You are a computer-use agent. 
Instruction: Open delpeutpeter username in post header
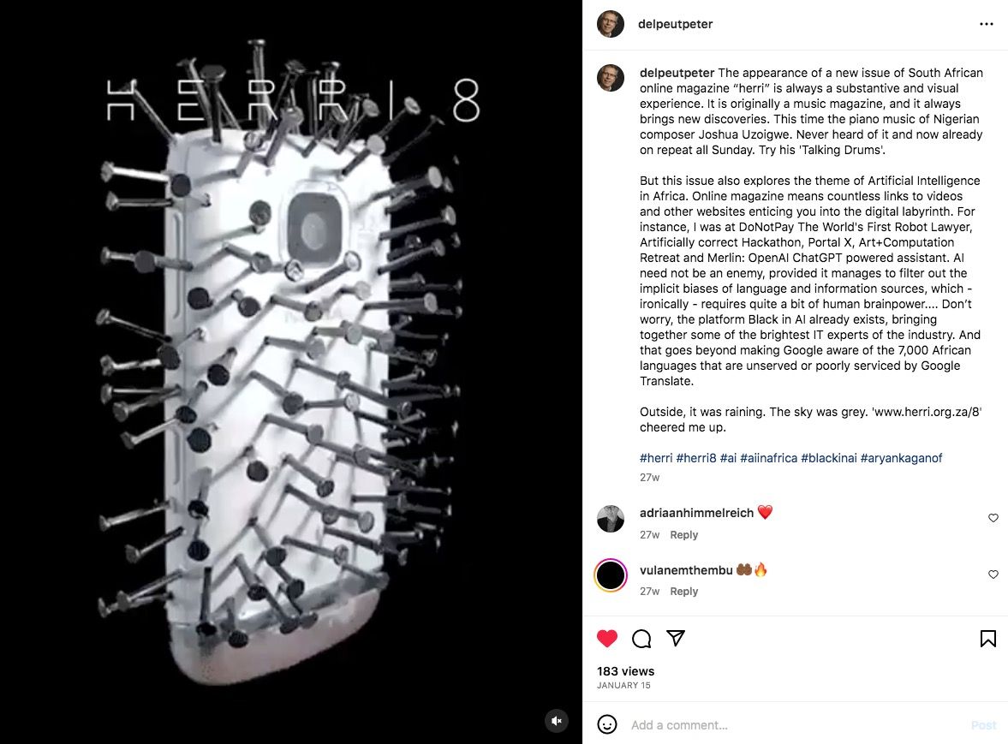675,25
